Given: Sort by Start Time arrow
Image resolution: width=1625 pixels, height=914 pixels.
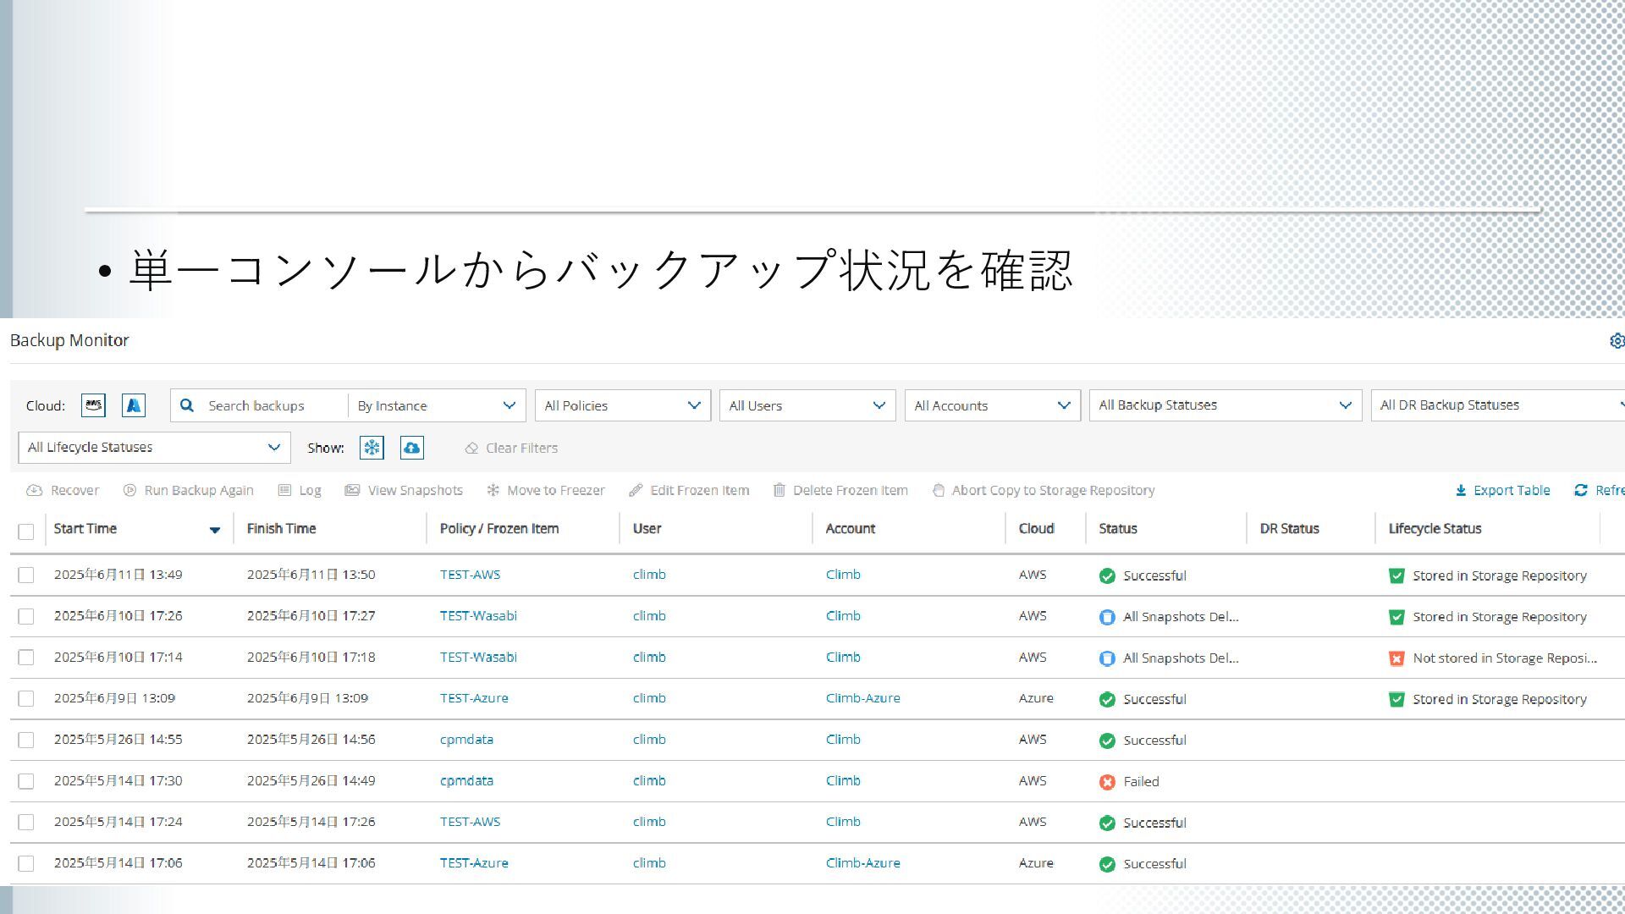Looking at the screenshot, I should pyautogui.click(x=215, y=530).
